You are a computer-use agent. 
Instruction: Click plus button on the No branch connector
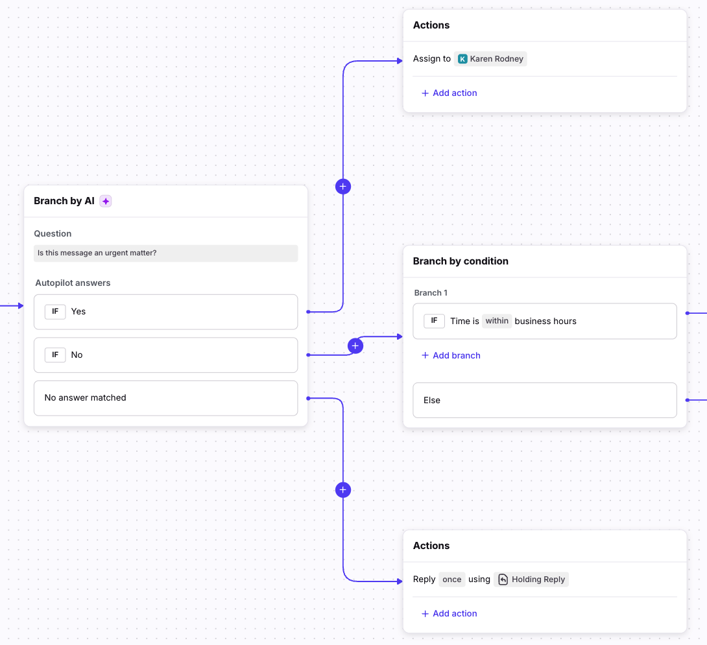click(x=355, y=346)
